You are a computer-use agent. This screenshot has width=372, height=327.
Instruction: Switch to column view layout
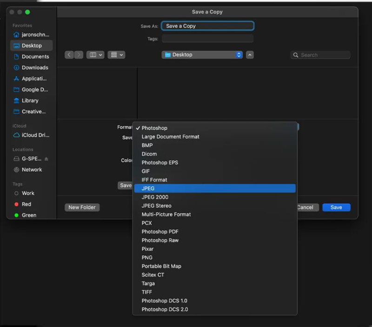(94, 54)
